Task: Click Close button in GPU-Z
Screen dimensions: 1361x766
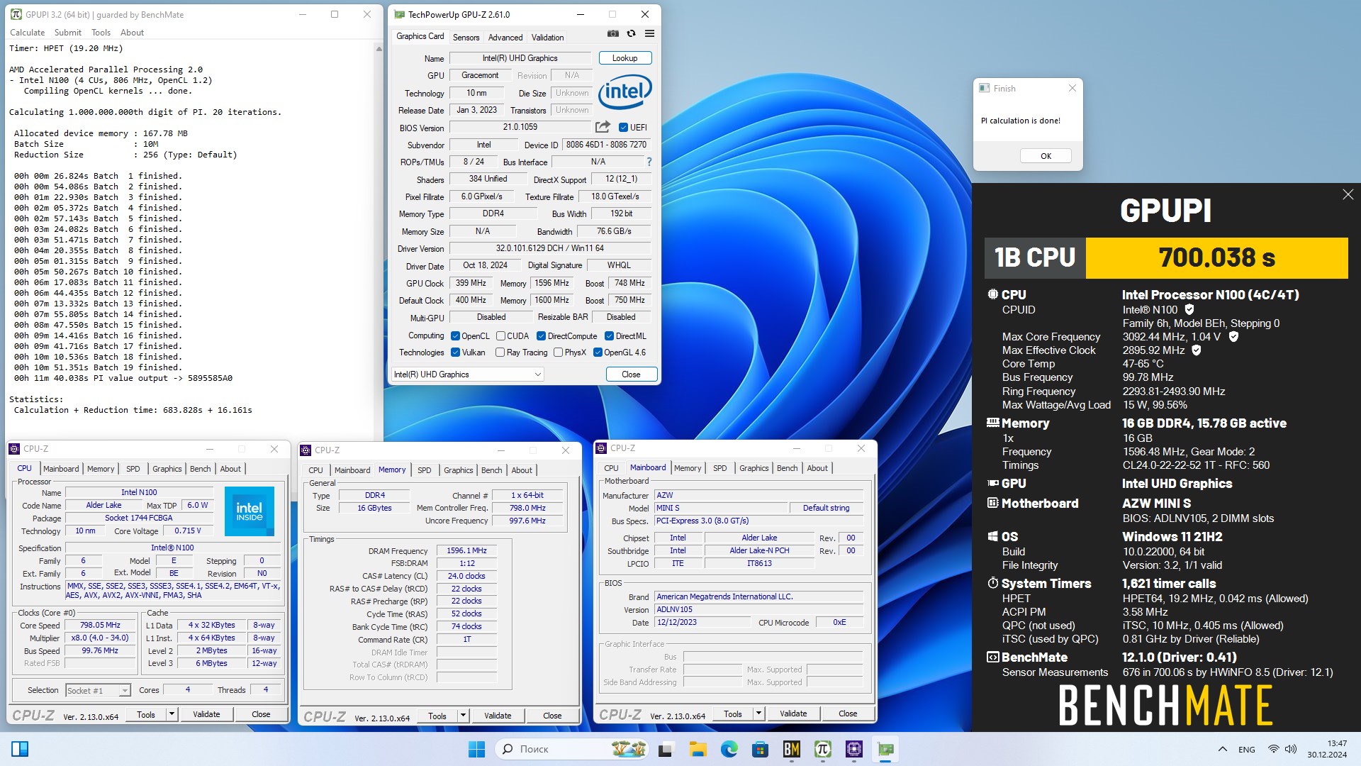Action: click(x=631, y=374)
